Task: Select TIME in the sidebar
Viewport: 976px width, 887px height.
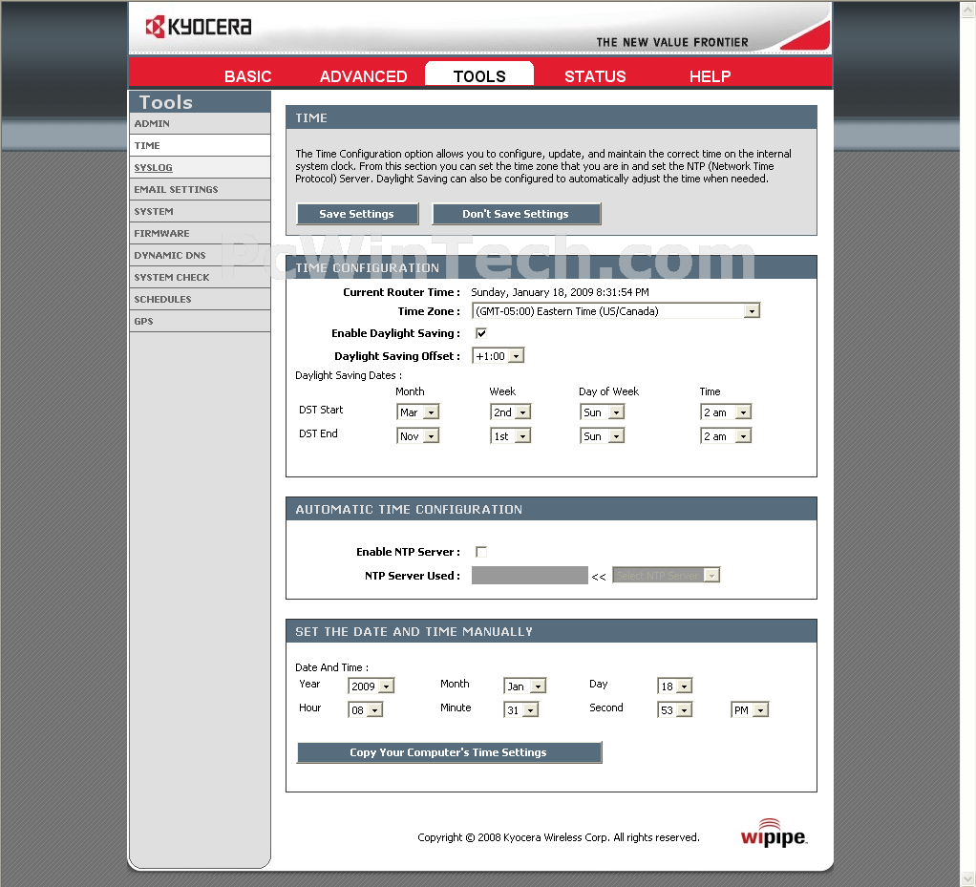Action: [200, 145]
